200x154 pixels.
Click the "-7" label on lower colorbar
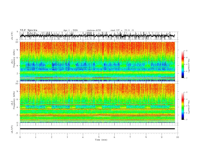pyautogui.click(x=186, y=120)
